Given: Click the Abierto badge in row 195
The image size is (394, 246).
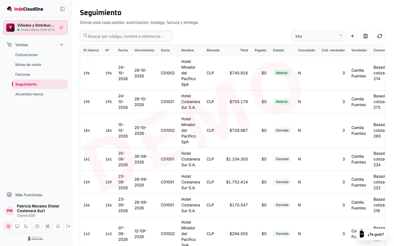Looking at the screenshot, I should [x=282, y=102].
